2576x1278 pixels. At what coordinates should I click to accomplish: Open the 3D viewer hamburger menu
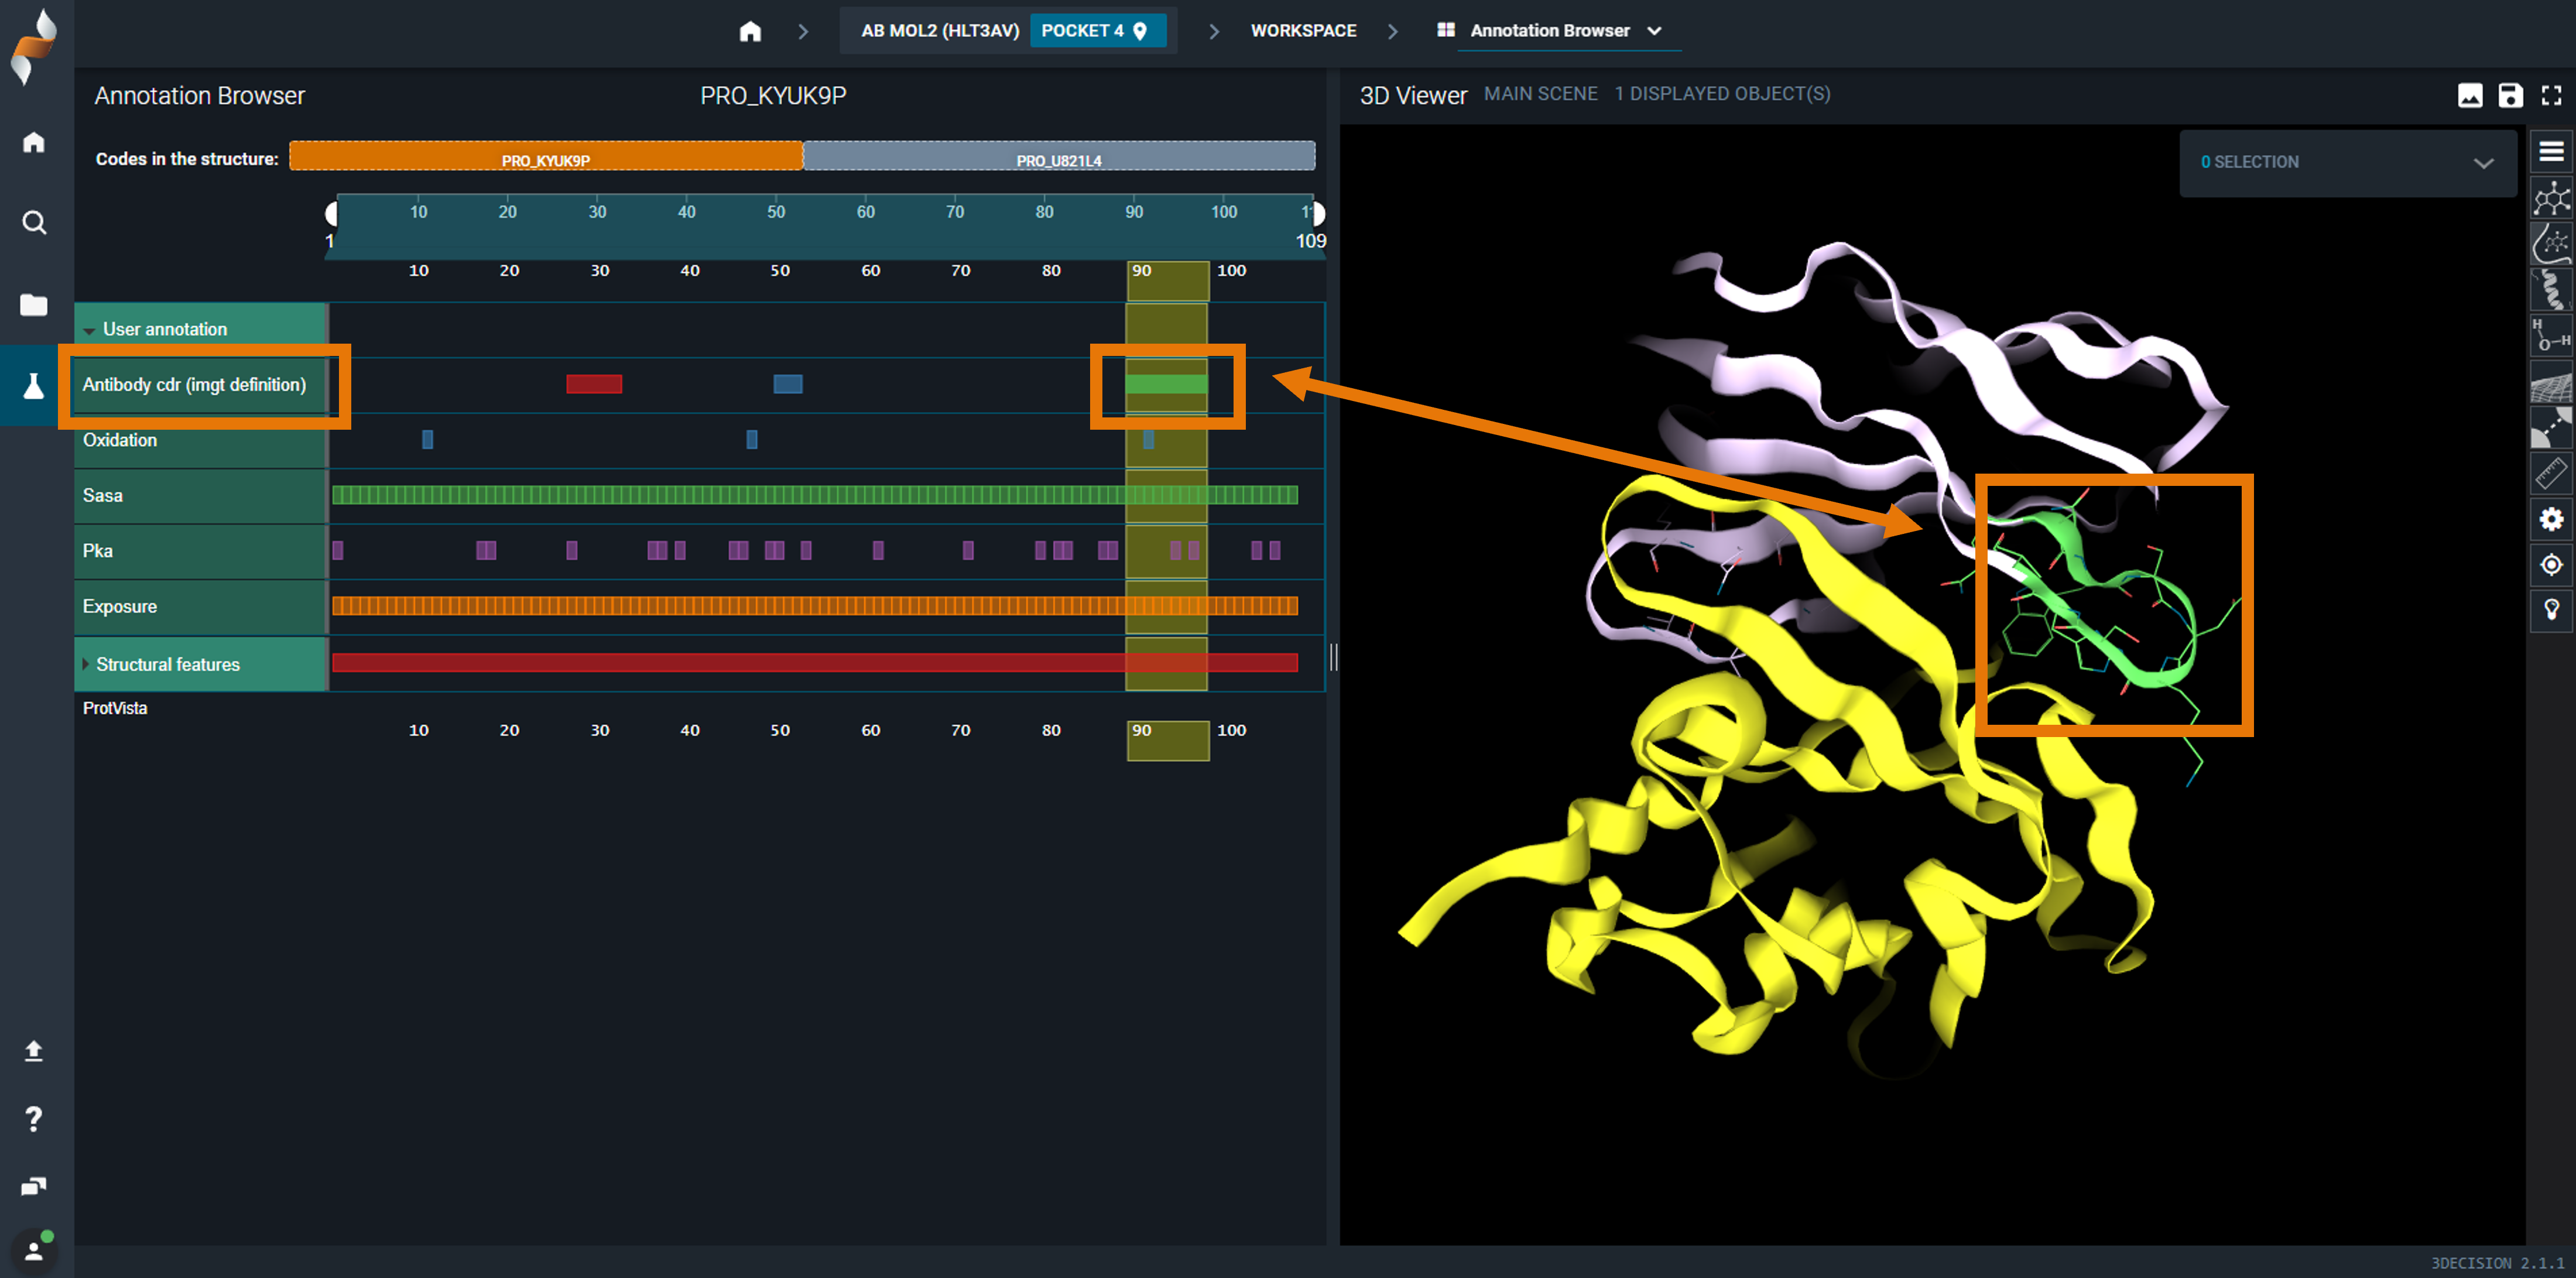(2552, 151)
